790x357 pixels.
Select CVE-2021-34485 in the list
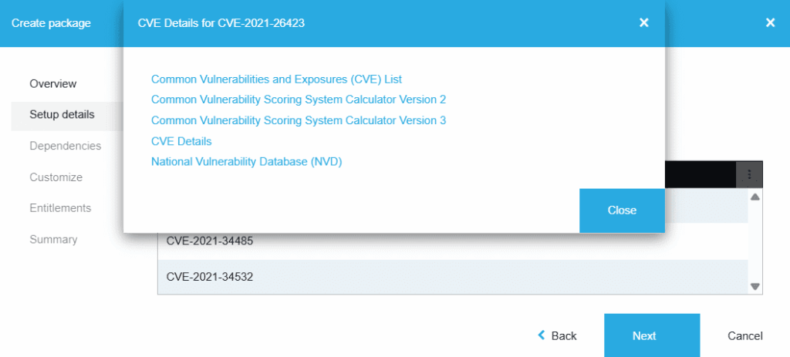[x=210, y=241]
